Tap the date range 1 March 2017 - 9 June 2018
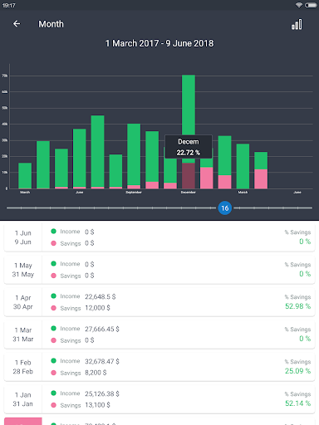Viewport: 319px width, 425px height. point(159,43)
